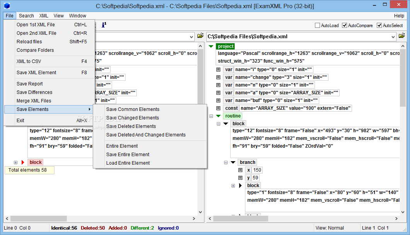Viewport: 410px width, 235px height.
Task: Choose Save Entire Element
Action: 150,155
